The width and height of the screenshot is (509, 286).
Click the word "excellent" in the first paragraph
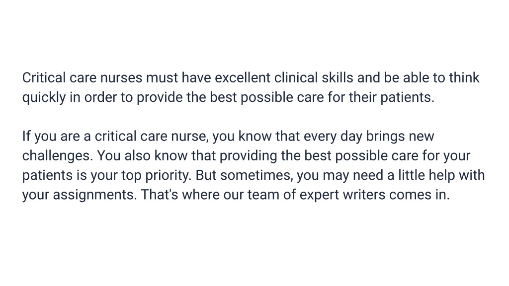coord(243,78)
